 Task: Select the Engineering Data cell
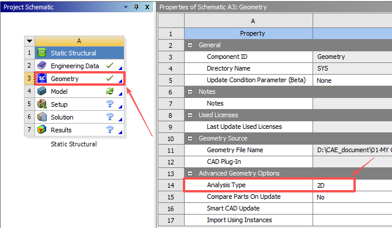coord(79,66)
